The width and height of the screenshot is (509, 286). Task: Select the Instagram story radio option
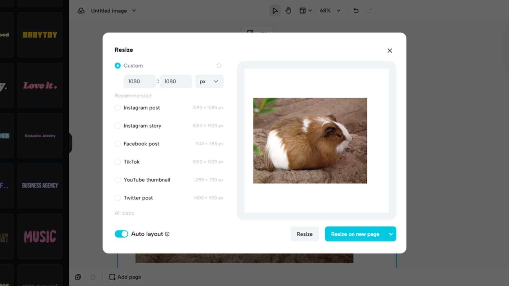click(117, 126)
